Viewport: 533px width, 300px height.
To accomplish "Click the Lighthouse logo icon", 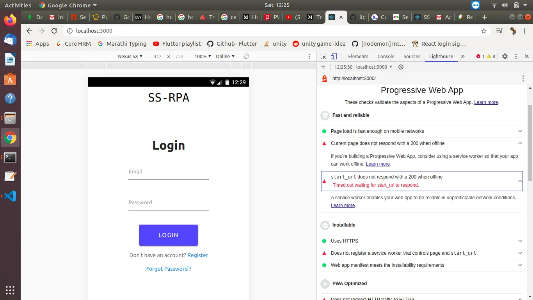I will click(x=324, y=79).
